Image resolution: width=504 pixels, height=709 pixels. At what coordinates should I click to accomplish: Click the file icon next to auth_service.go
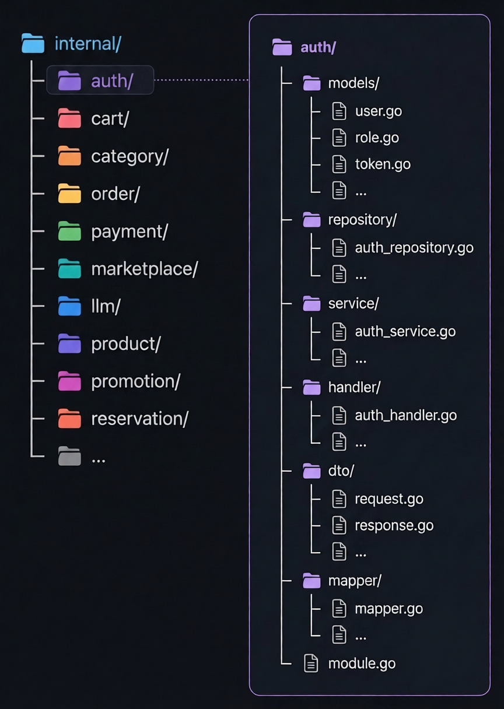coord(339,332)
